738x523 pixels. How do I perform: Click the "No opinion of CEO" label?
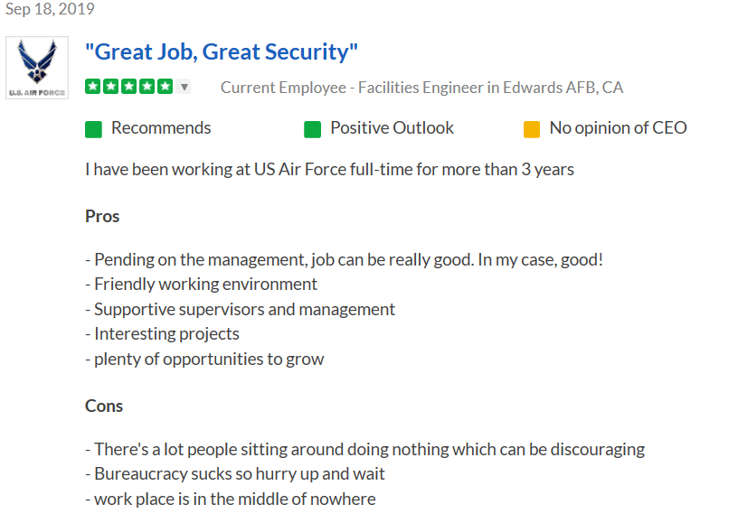tap(618, 128)
